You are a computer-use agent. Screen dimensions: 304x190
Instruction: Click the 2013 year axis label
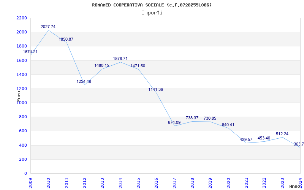102,183
